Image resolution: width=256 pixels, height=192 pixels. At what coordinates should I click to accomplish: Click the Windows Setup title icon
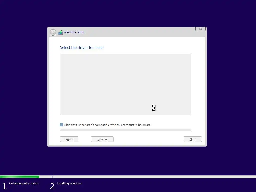tap(60, 32)
